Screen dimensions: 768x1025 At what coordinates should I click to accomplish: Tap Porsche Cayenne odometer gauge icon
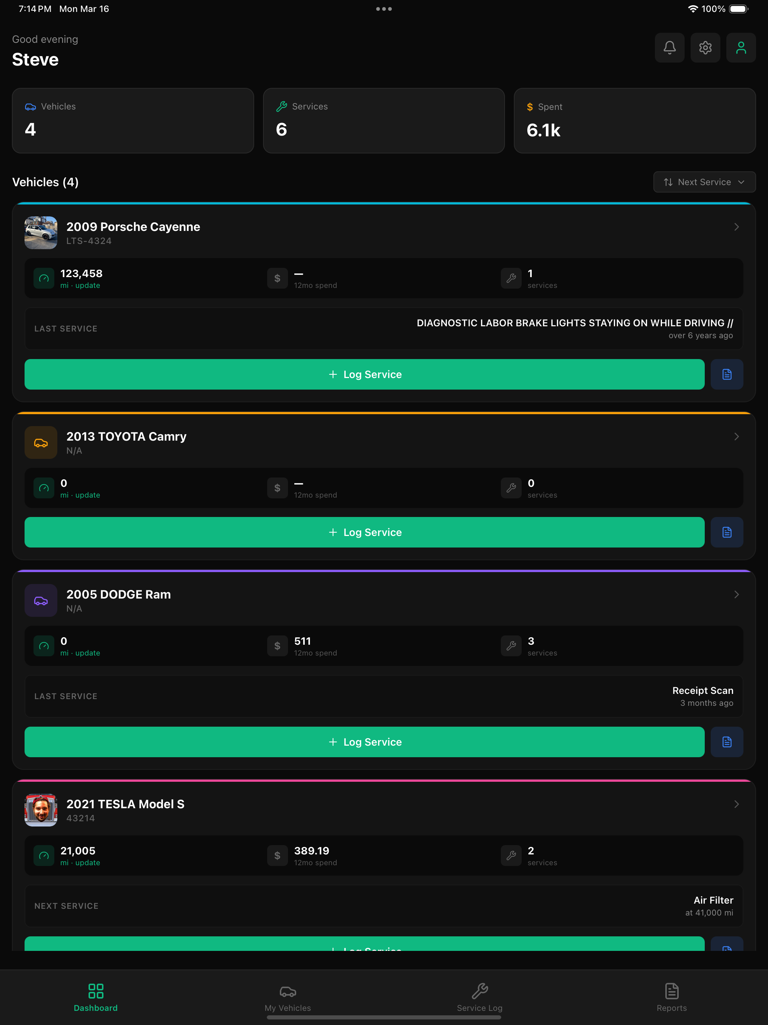44,279
